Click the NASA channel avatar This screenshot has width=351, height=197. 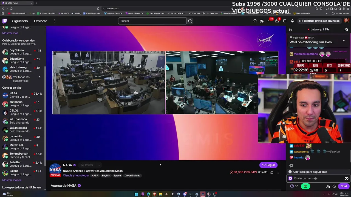pos(55,170)
